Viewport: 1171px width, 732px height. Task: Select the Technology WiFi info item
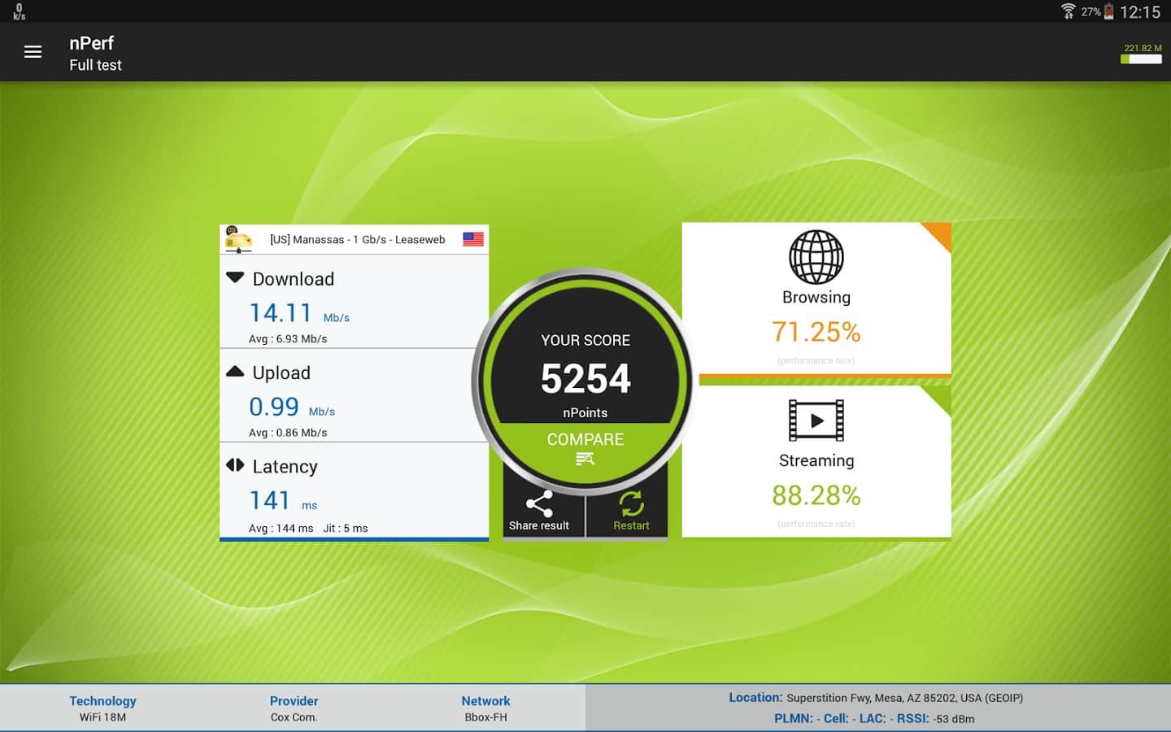coord(102,708)
